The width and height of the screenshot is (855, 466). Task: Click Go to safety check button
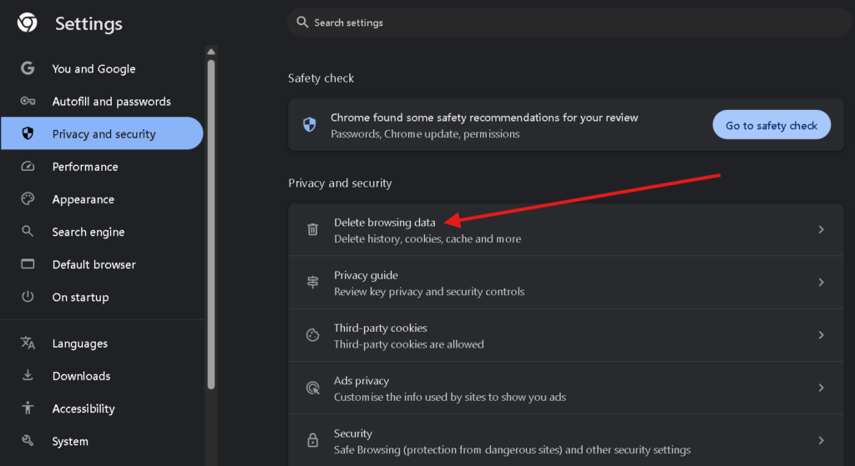(772, 125)
